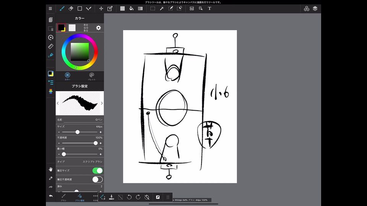Screen dimensions: 367x206
Task: Select the Text tool
Action: pyautogui.click(x=209, y=9)
